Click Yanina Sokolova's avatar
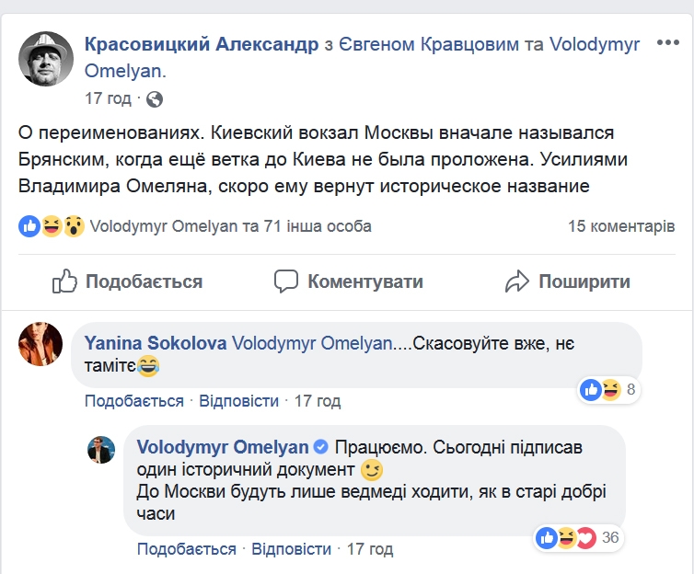The image size is (694, 574). point(40,344)
